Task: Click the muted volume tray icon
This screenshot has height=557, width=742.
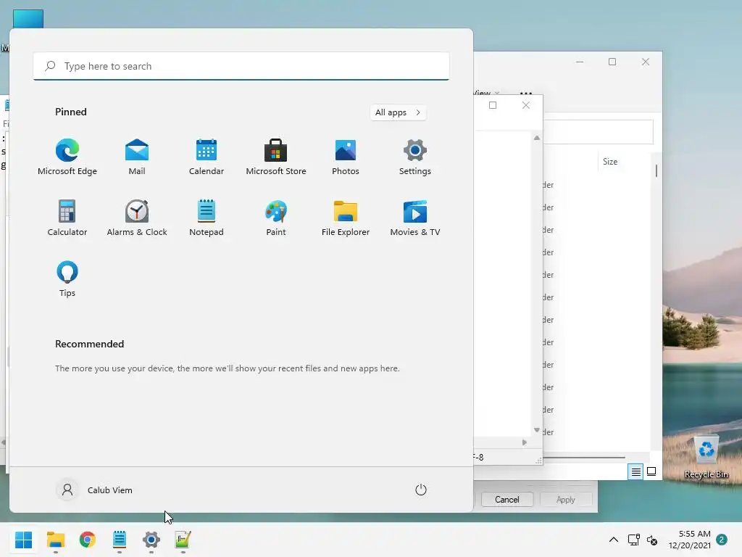Action: click(652, 540)
